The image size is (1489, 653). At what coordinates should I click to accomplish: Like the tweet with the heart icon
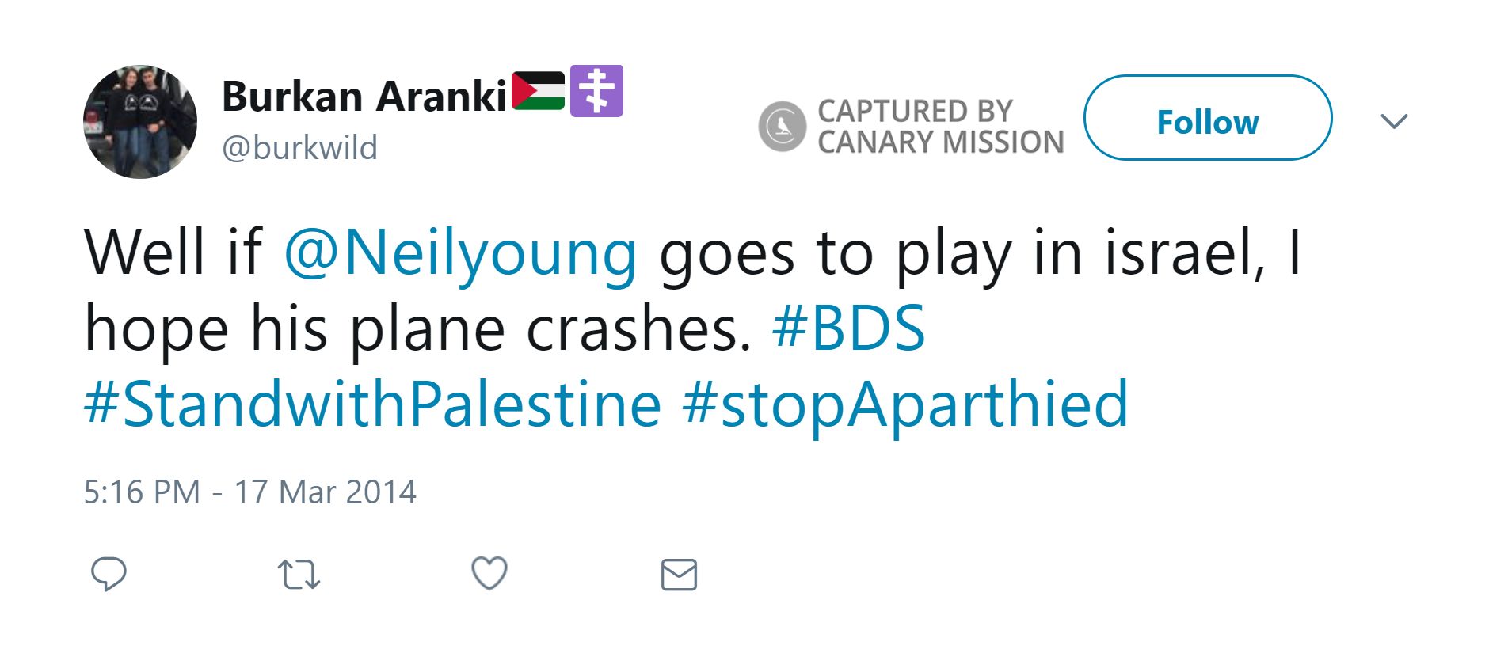(489, 573)
